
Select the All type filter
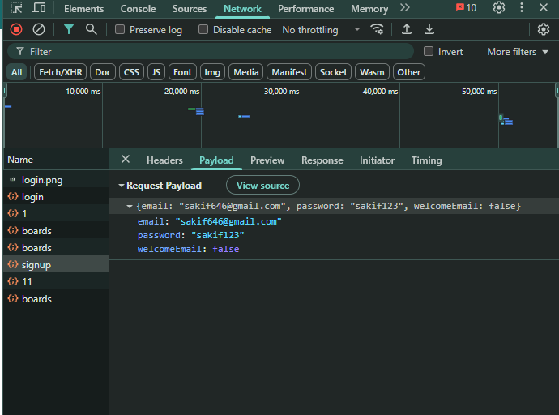click(x=16, y=72)
